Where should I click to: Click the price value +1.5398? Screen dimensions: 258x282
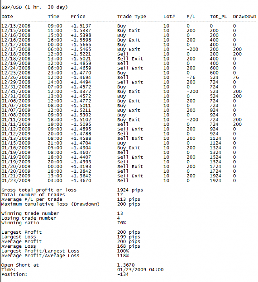(x=81, y=35)
